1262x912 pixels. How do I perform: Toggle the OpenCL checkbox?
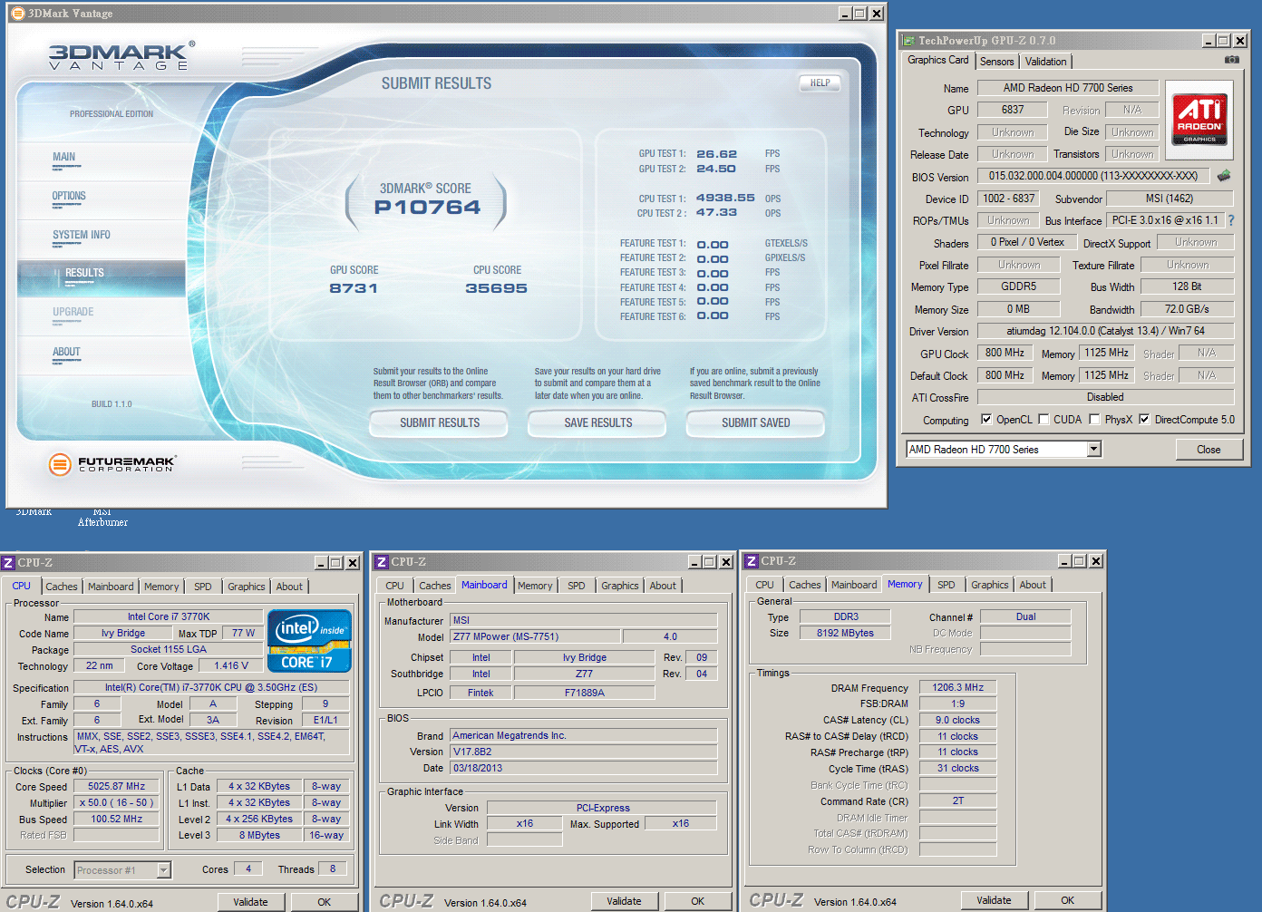coord(986,420)
